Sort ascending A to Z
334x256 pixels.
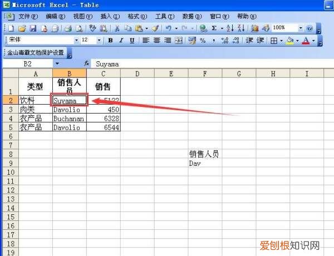pyautogui.click(x=230, y=28)
